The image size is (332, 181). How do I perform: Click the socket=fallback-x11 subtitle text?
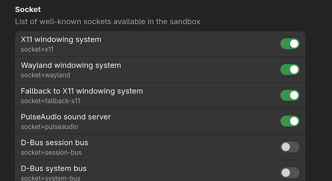click(51, 101)
